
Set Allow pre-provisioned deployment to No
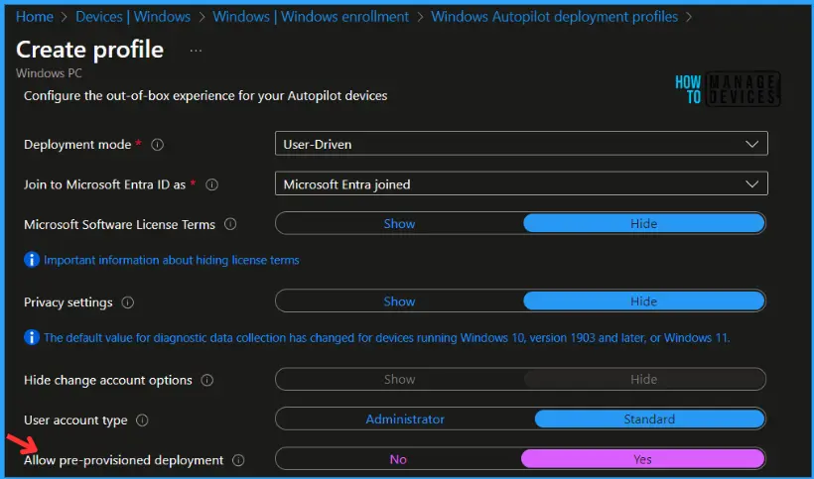(x=398, y=459)
